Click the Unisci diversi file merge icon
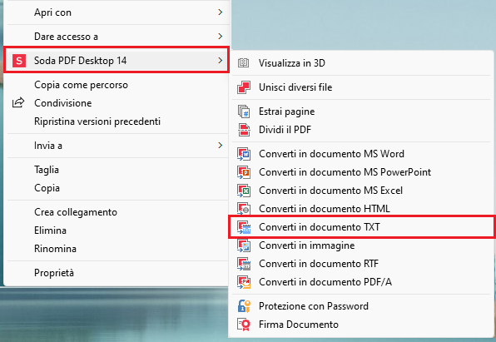The width and height of the screenshot is (496, 342). 244,87
